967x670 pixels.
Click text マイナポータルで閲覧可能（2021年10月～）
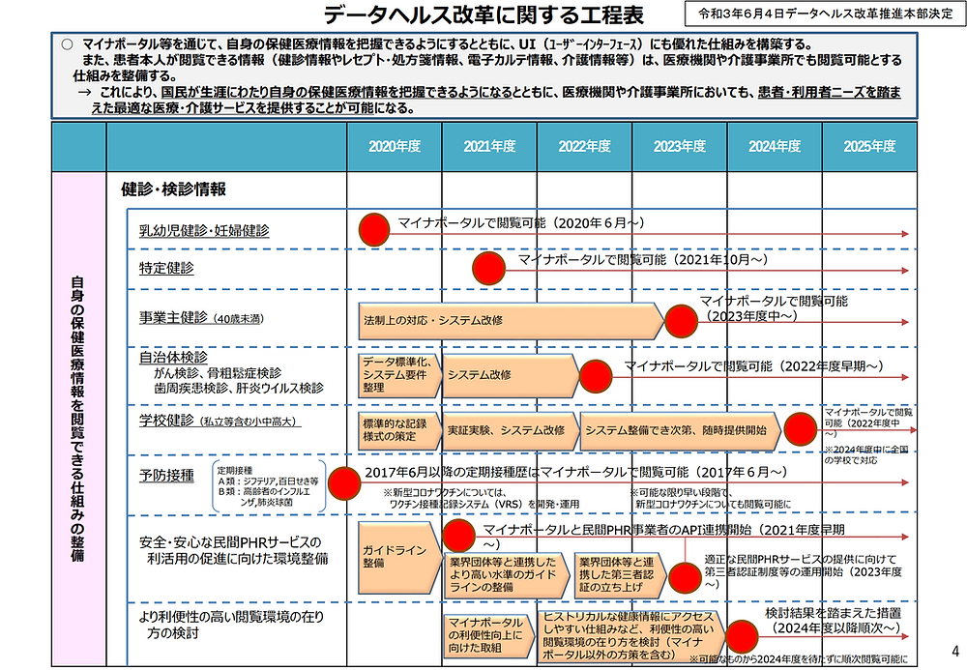click(x=643, y=259)
